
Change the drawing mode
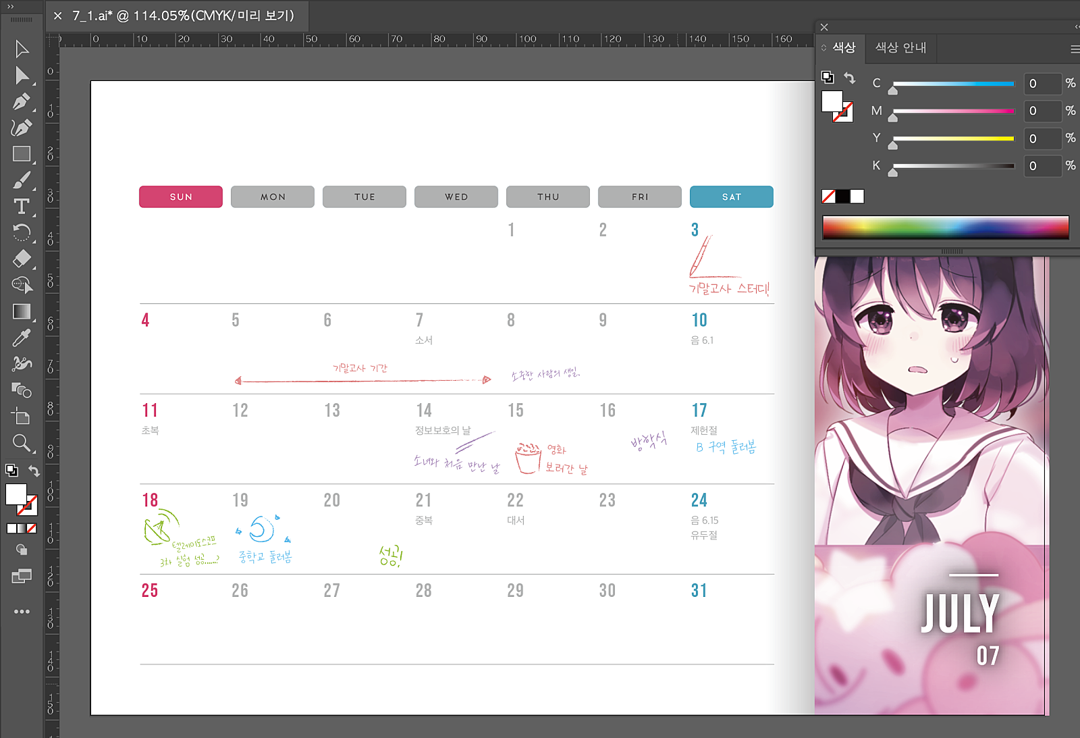(x=22, y=550)
